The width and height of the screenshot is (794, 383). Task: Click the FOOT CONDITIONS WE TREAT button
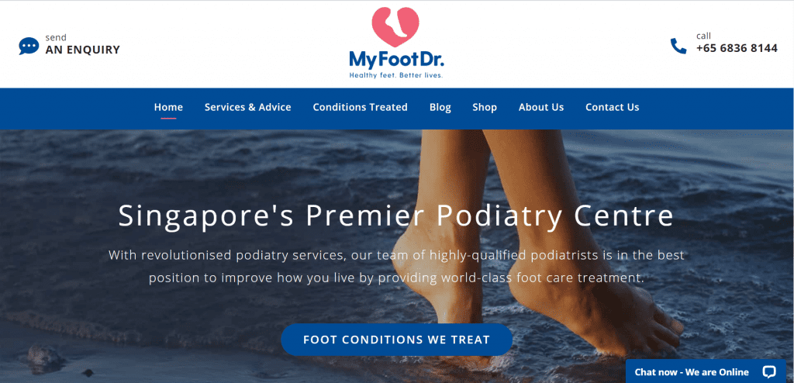click(x=396, y=340)
